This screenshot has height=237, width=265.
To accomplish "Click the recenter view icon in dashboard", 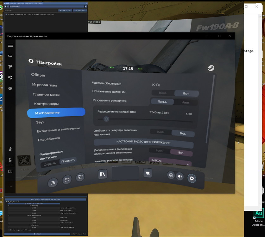I will click(x=171, y=175).
